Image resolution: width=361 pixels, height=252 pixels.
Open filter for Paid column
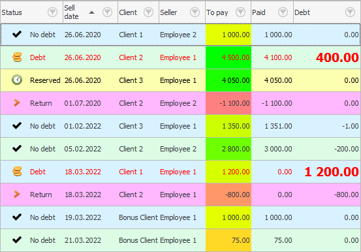tap(283, 12)
